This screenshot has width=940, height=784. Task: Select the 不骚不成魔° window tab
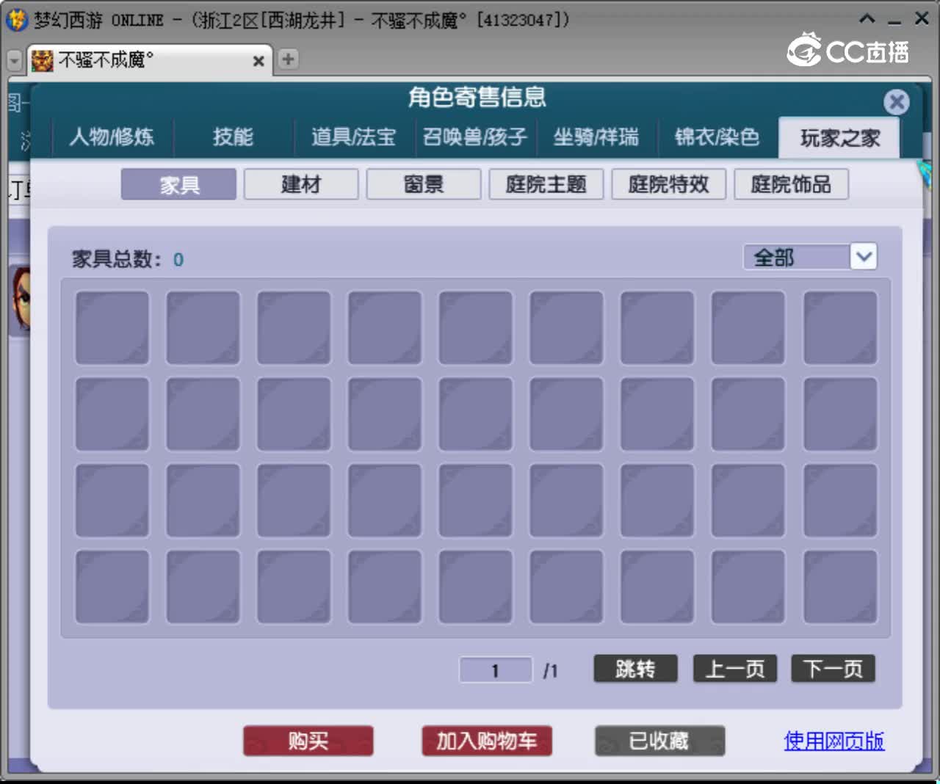149,60
